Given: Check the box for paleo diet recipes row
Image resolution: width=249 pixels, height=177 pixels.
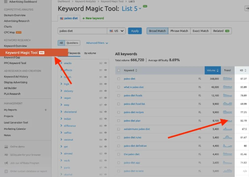Looking at the screenshot, I should tap(118, 112).
